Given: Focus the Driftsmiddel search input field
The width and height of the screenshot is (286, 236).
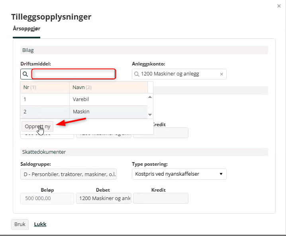Looking at the screenshot, I should click(x=74, y=74).
